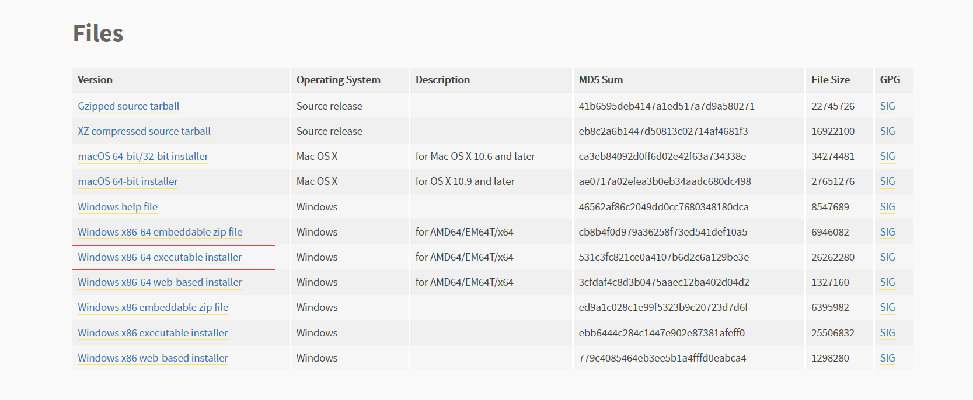
Task: Select MD5 sum 46562af86c2049dd0cc7680348180dca
Action: 664,207
